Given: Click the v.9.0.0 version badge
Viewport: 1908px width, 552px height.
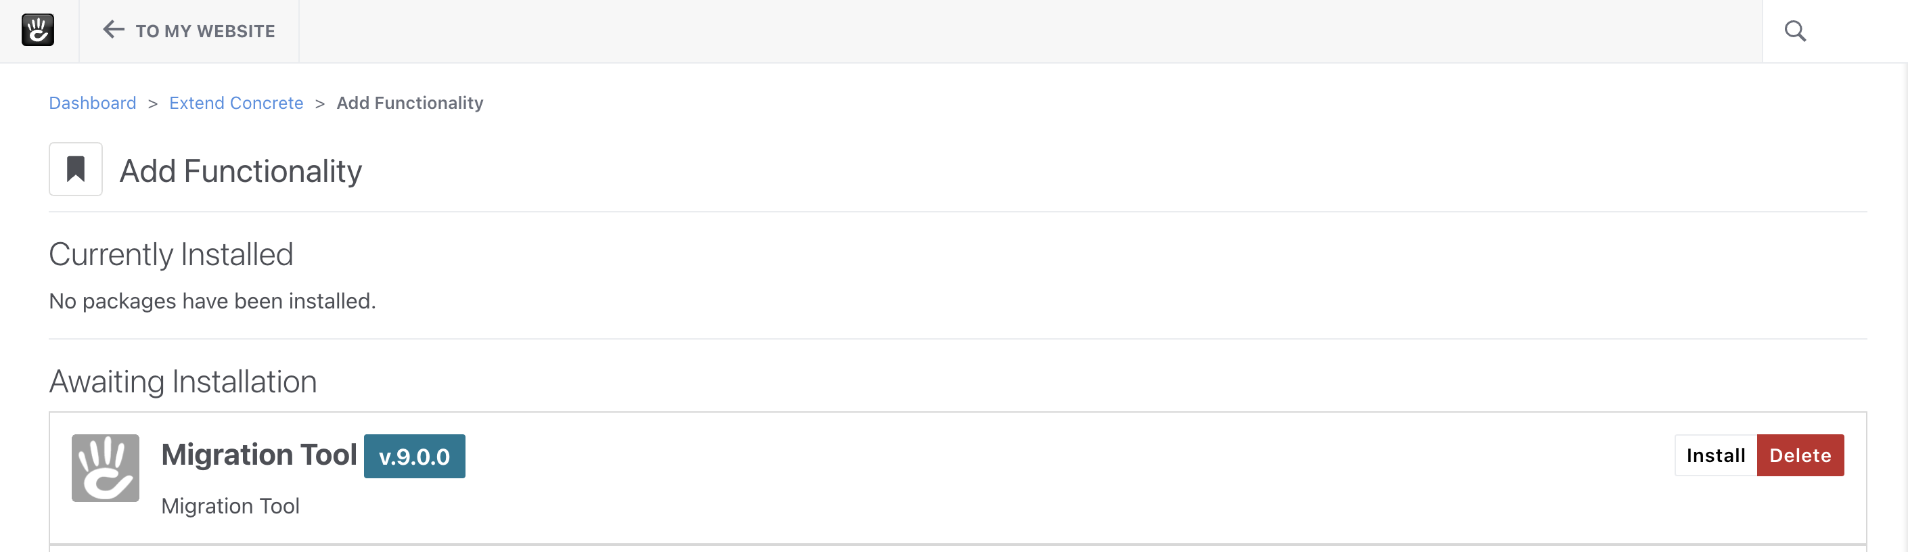Looking at the screenshot, I should point(414,457).
